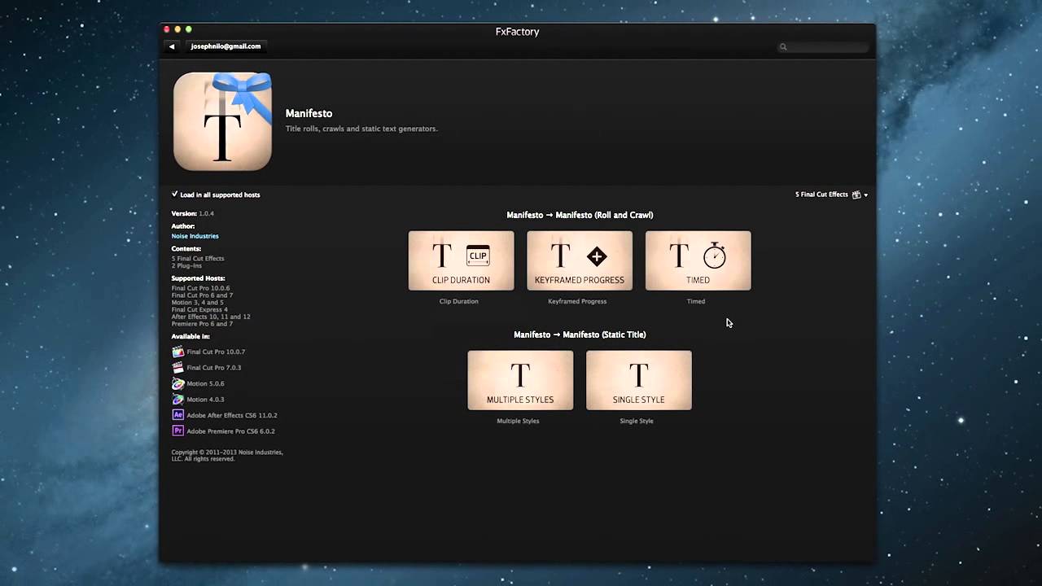Open the Noise Industries author link
The height and width of the screenshot is (586, 1042).
pos(195,236)
